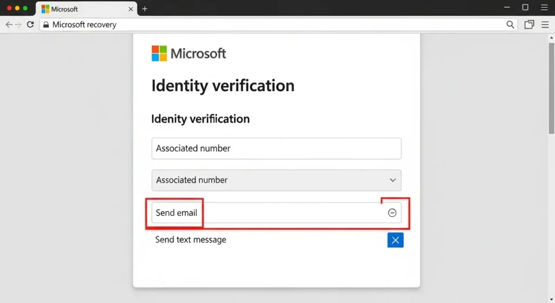This screenshot has height=303, width=555.
Task: Go back with the browser back arrow
Action: [x=9, y=24]
